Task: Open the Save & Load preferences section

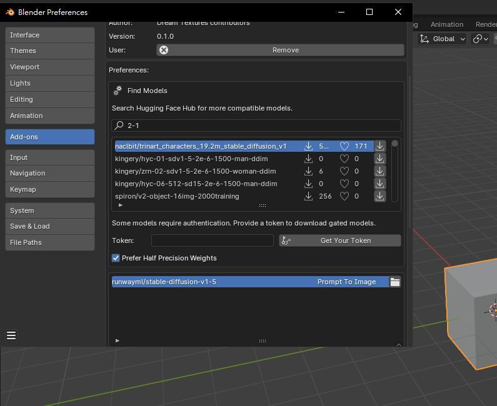Action: pyautogui.click(x=50, y=226)
